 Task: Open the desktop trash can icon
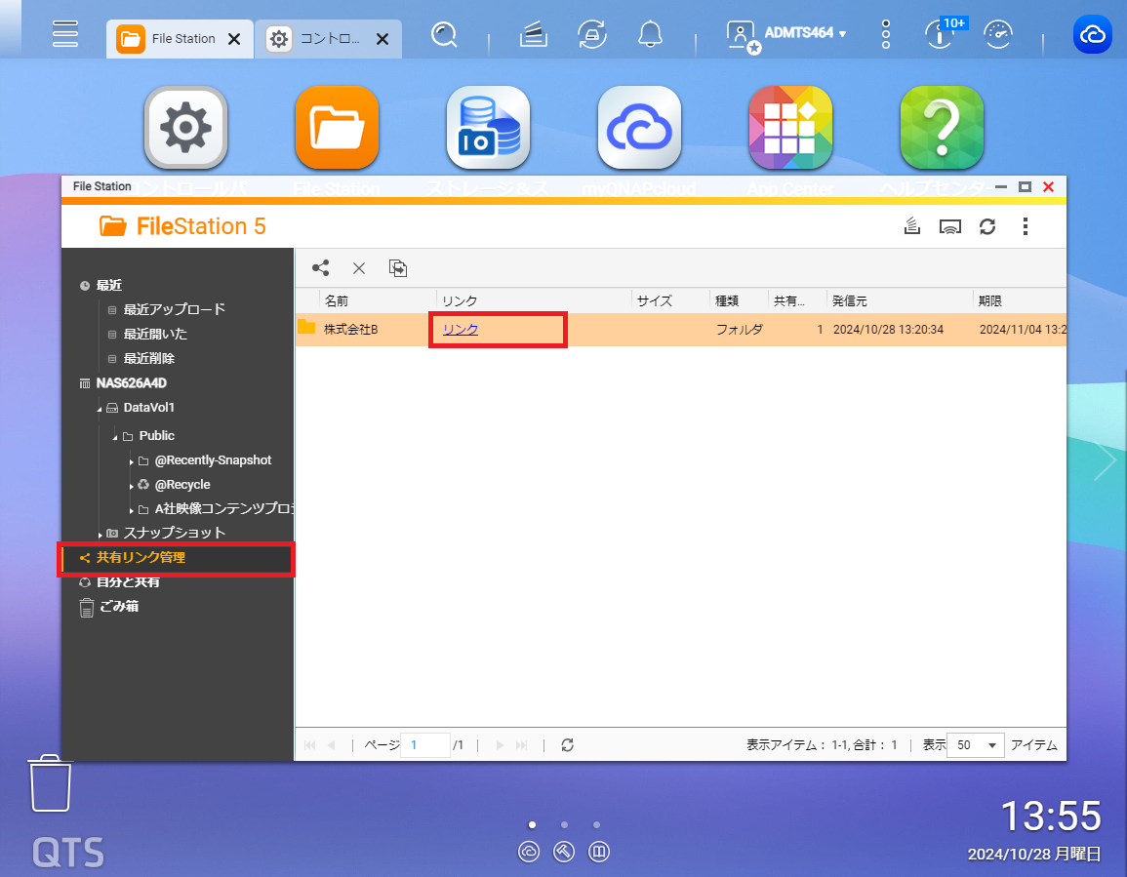tap(51, 782)
